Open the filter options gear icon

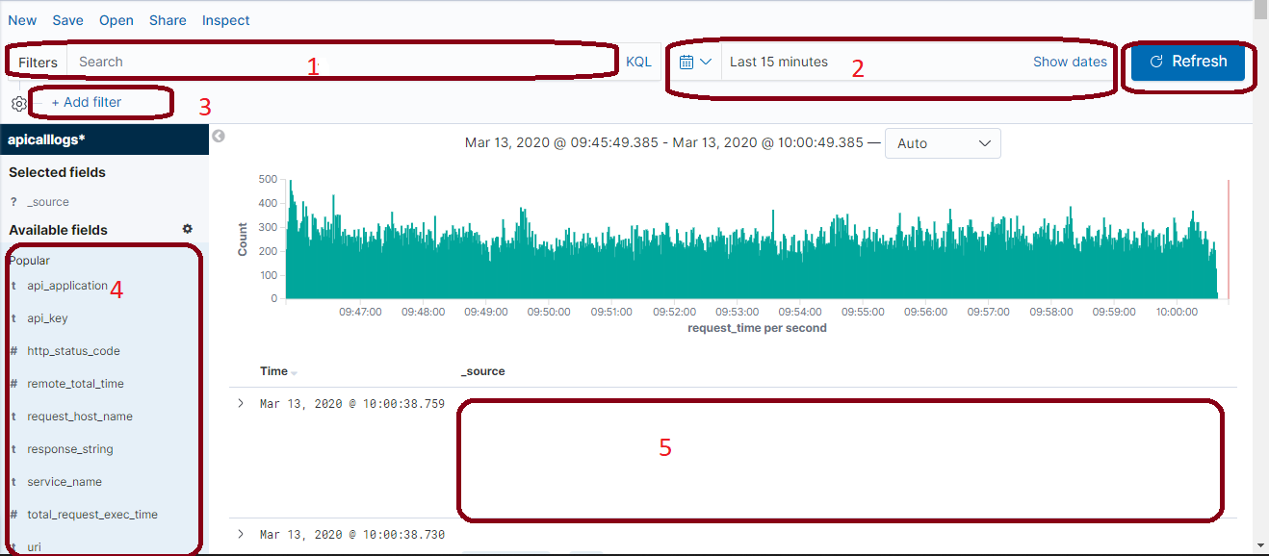click(x=19, y=103)
